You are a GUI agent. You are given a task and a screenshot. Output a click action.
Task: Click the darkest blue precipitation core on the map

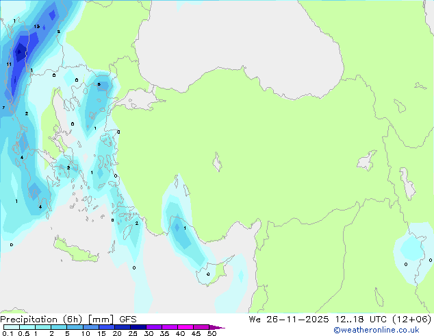(x=20, y=52)
